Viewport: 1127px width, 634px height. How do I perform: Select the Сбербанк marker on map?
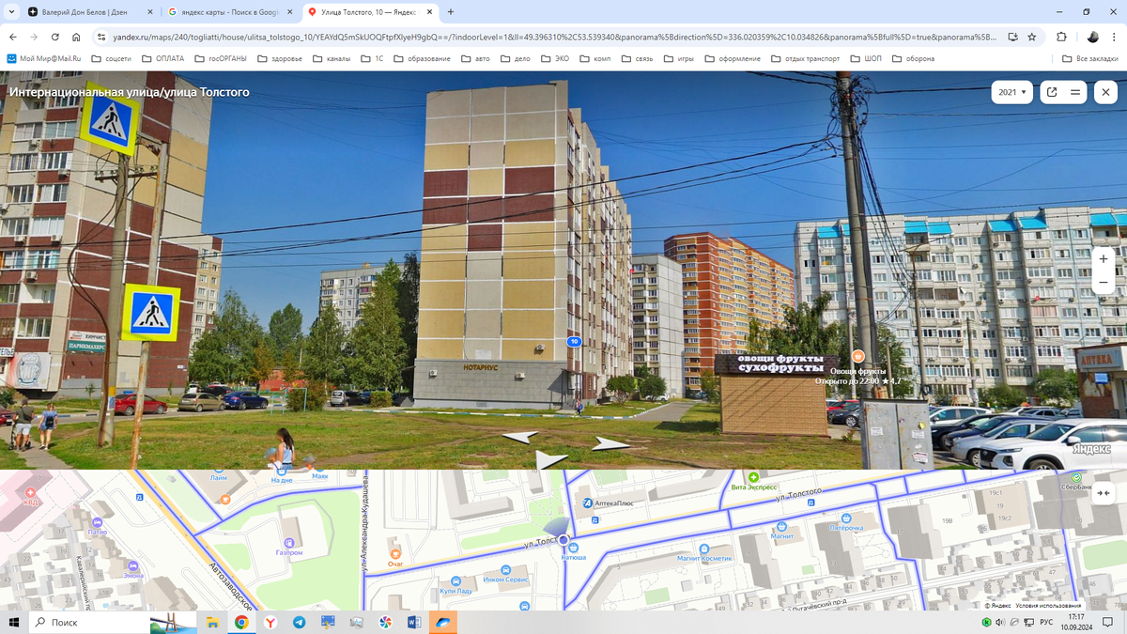(1075, 477)
